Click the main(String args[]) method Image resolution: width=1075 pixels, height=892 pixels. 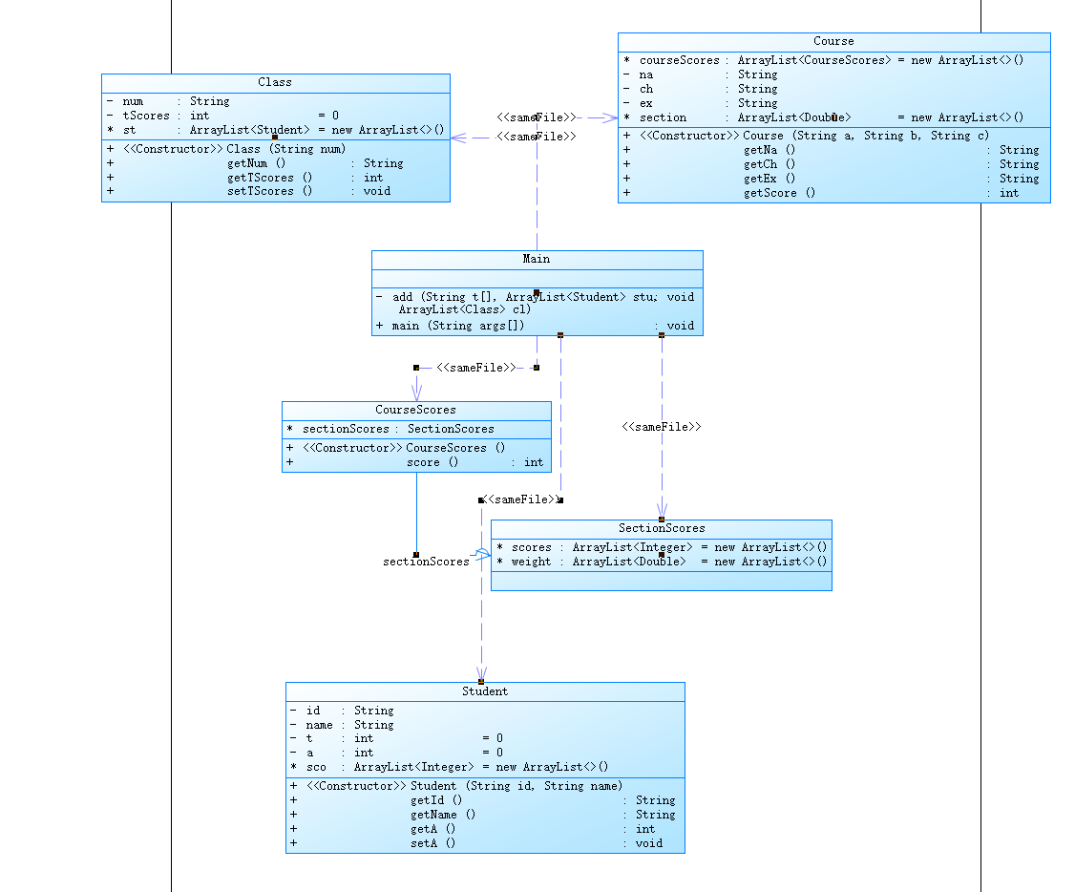(x=537, y=327)
